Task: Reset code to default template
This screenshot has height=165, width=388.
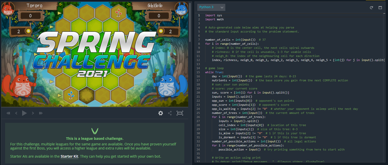Action: tap(371, 8)
